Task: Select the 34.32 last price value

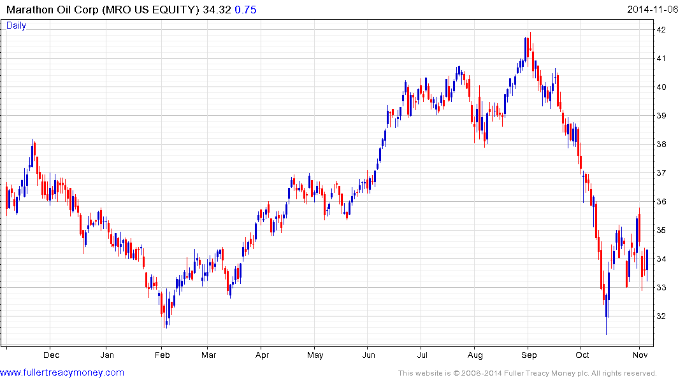Action: 217,10
